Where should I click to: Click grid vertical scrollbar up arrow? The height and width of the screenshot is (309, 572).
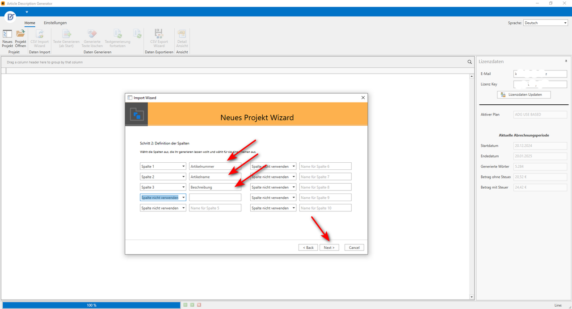472,77
